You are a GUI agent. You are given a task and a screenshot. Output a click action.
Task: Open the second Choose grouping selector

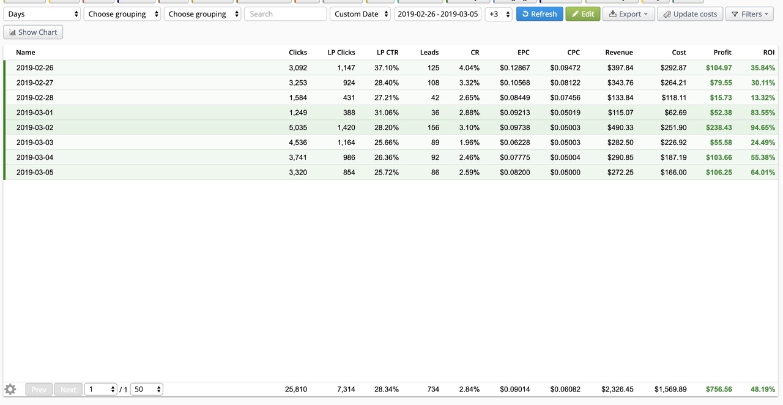click(202, 14)
